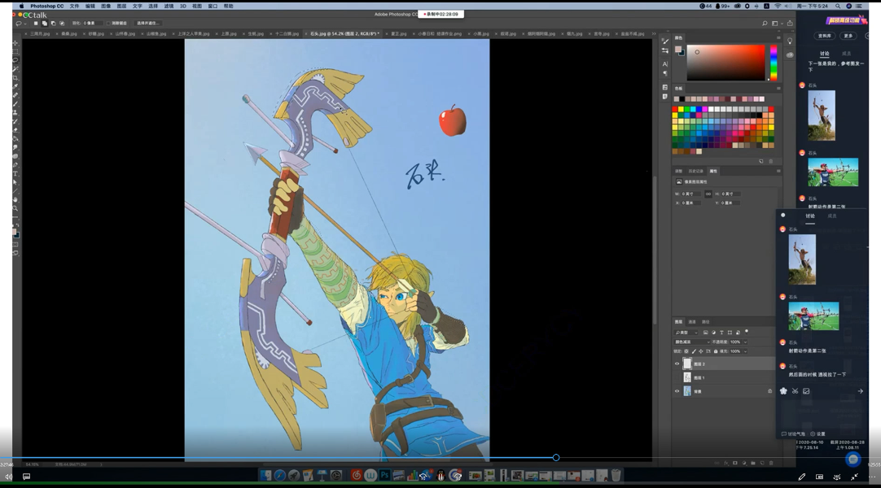Toggle visibility of layer 图层 2

point(677,364)
